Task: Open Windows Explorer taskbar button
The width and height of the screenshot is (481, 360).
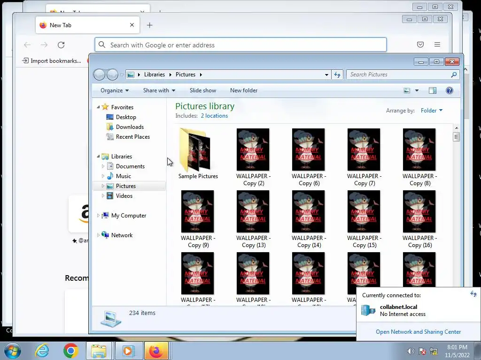Action: [99, 351]
